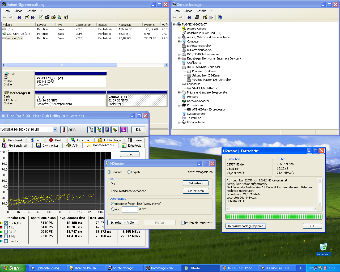The height and width of the screenshot is (272, 340).
Task: Collapse the MADNEX-96005607 root node
Action: [174, 24]
